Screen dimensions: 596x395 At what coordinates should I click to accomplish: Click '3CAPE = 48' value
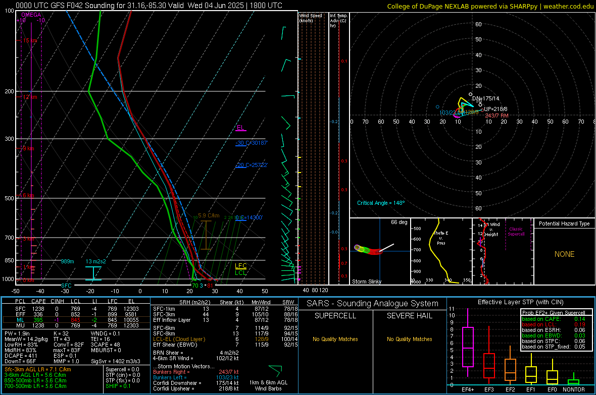tap(105, 345)
